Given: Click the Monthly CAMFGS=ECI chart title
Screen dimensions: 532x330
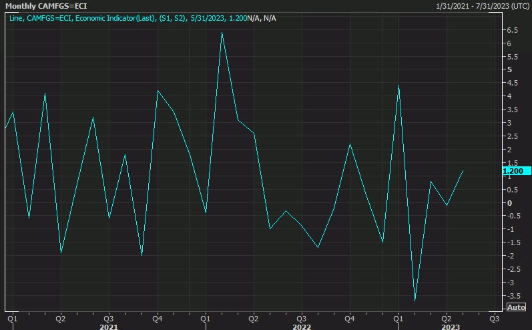Looking at the screenshot, I should 46,6.
